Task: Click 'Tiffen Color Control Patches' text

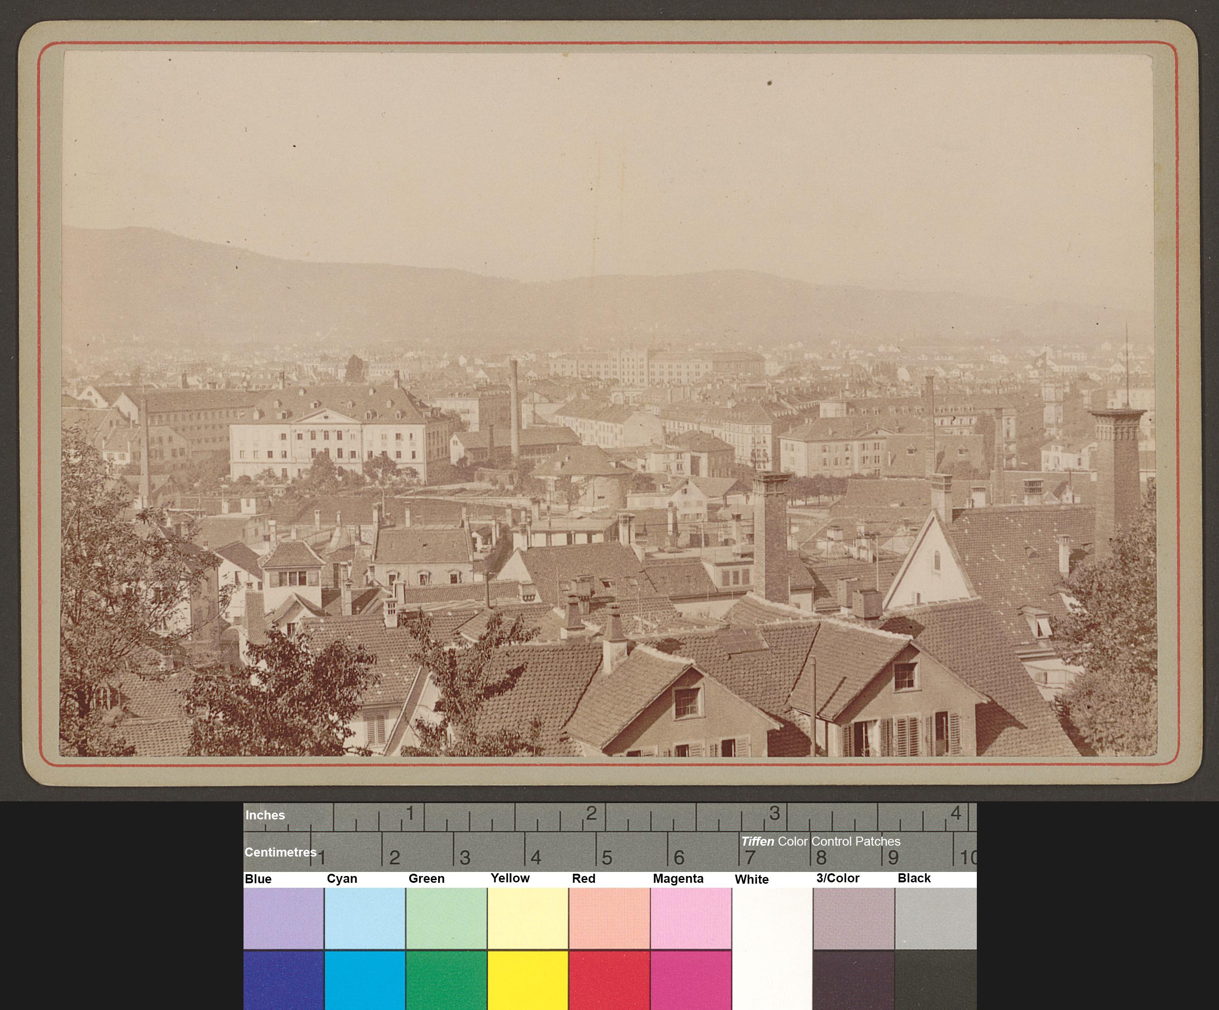Action: tap(821, 841)
